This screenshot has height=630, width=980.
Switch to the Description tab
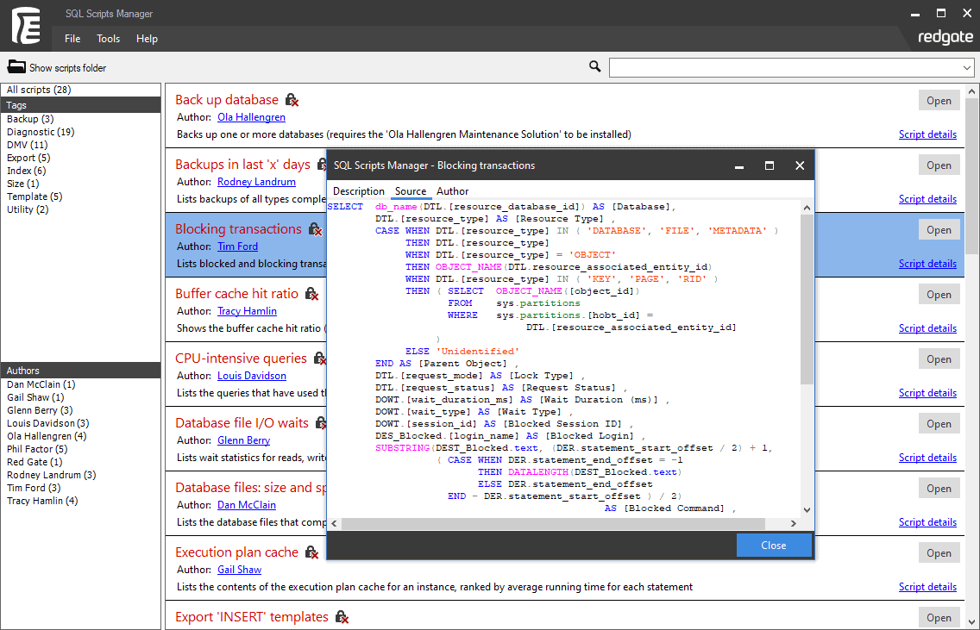pyautogui.click(x=359, y=190)
